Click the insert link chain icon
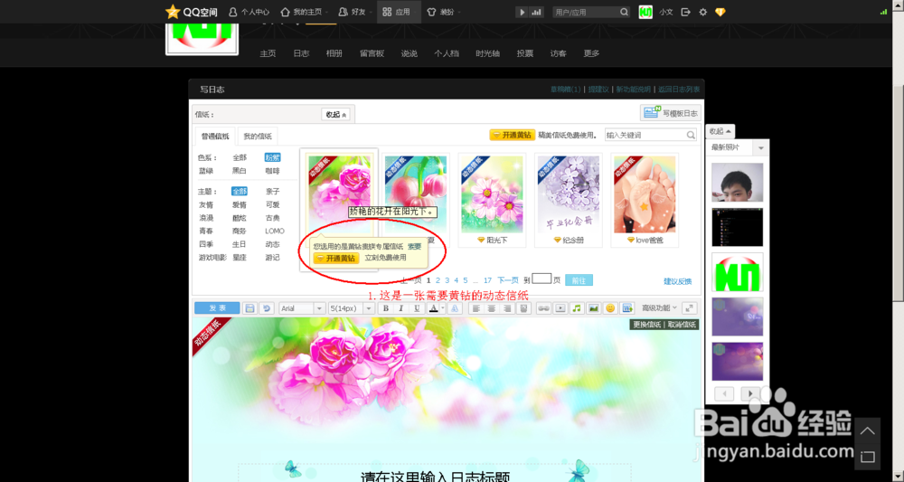The image size is (904, 482). [543, 308]
